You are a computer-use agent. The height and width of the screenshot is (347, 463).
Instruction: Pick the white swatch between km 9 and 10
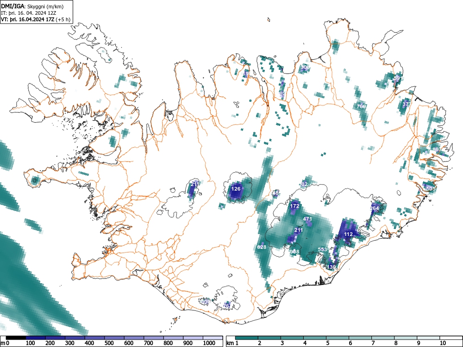point(428,338)
